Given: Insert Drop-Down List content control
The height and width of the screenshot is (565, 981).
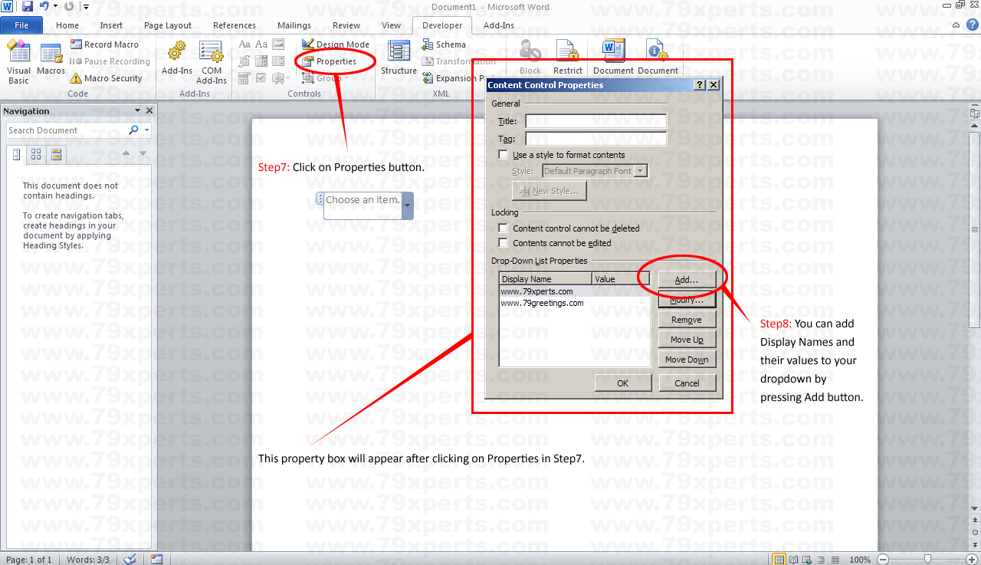Looking at the screenshot, I should 278,61.
